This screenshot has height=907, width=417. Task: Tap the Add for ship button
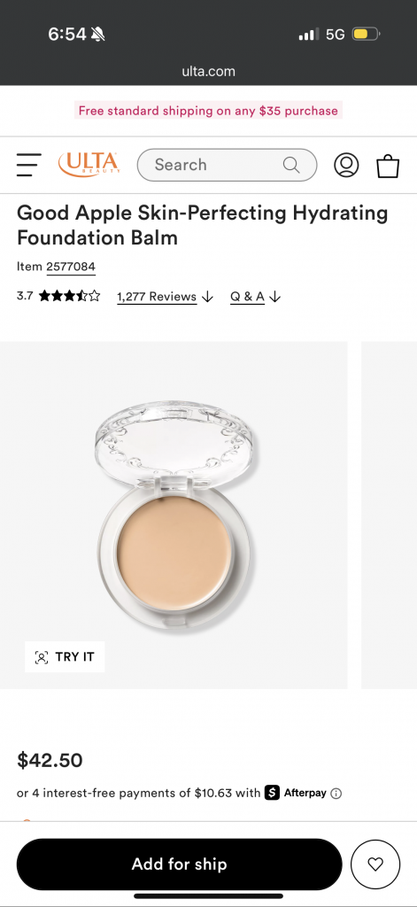pos(180,864)
